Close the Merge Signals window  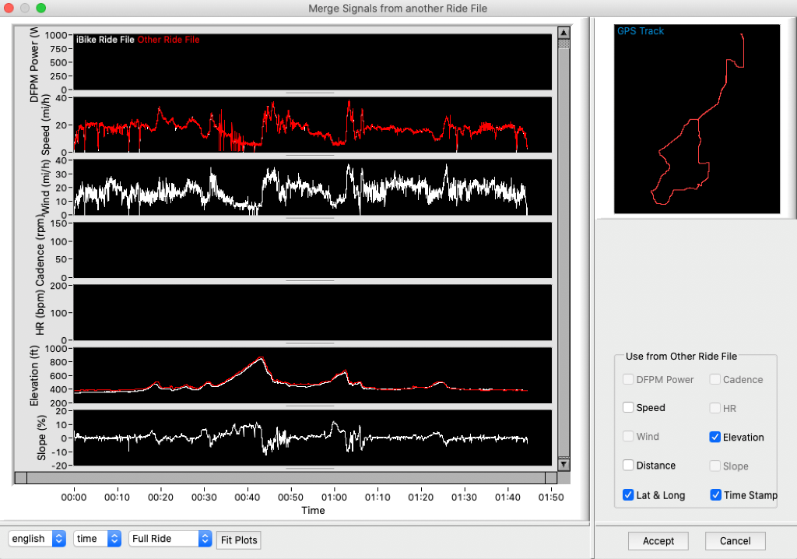[10, 8]
